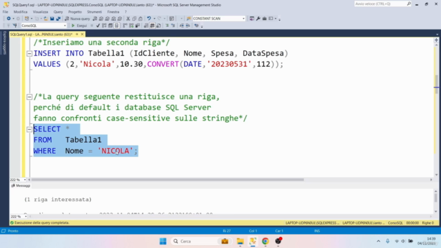Switch to the Messaggi results tab
The image size is (441, 248).
click(x=21, y=185)
